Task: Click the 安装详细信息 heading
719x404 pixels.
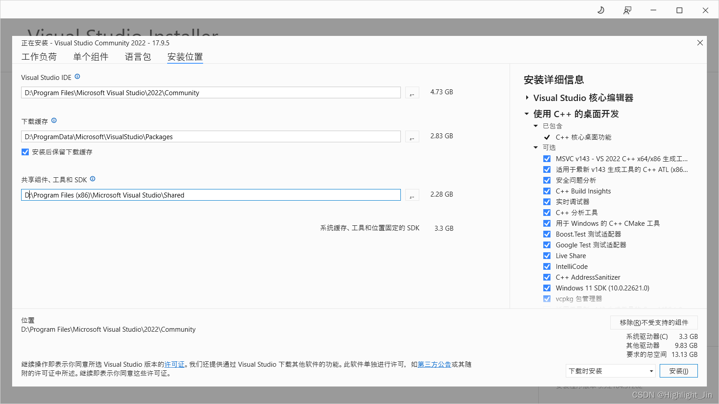Action: [554, 80]
